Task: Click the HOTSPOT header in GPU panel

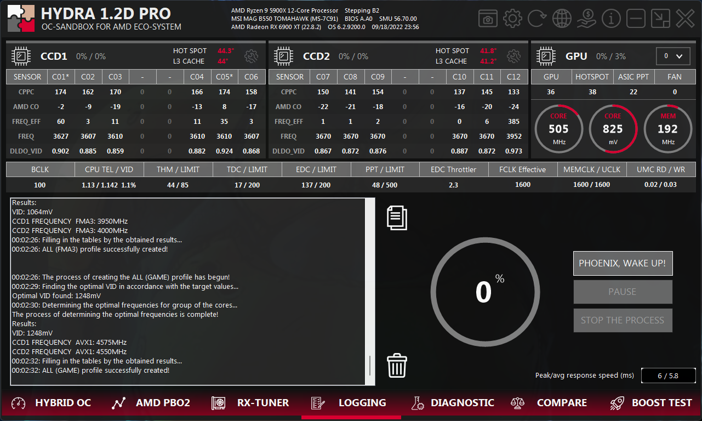Action: 592,77
